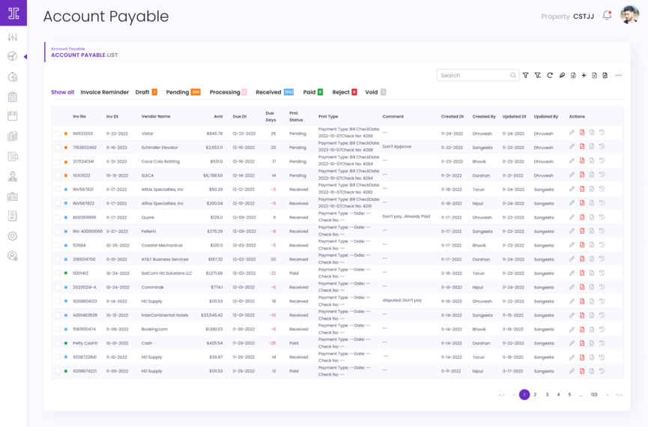
Task: Open the notification bell in the header
Action: (607, 16)
